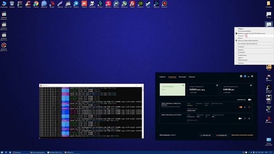Open the Плагины tab in NiceHash
This screenshot has height=154, width=274.
coord(192,77)
